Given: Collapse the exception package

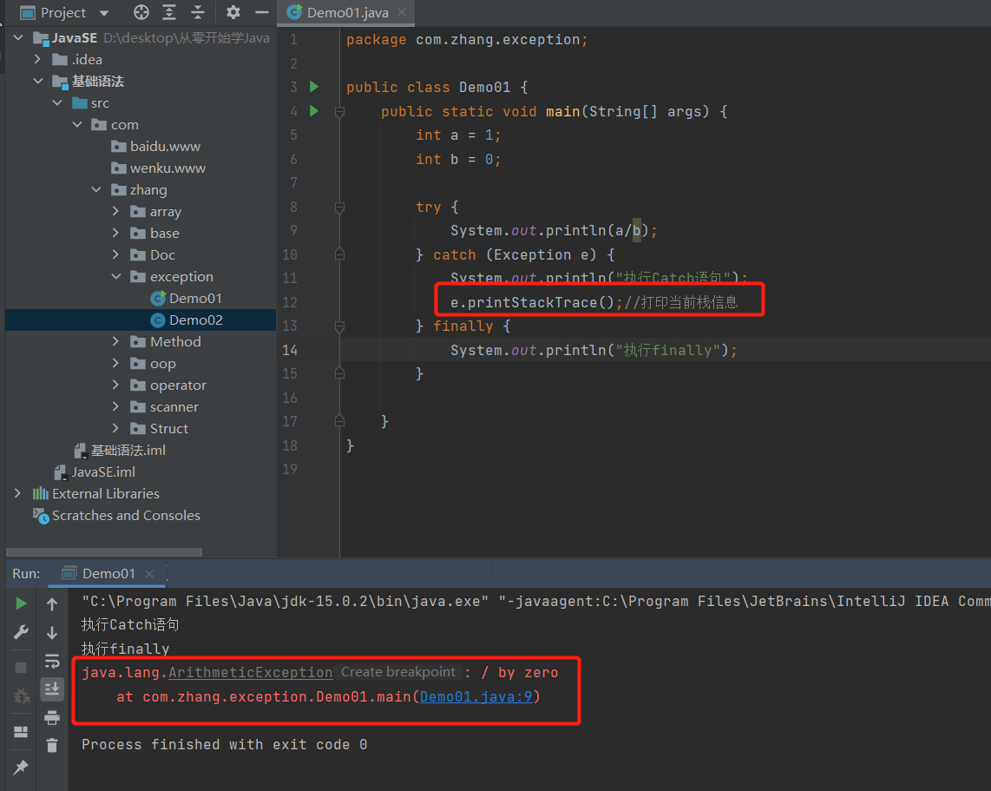Looking at the screenshot, I should point(116,276).
